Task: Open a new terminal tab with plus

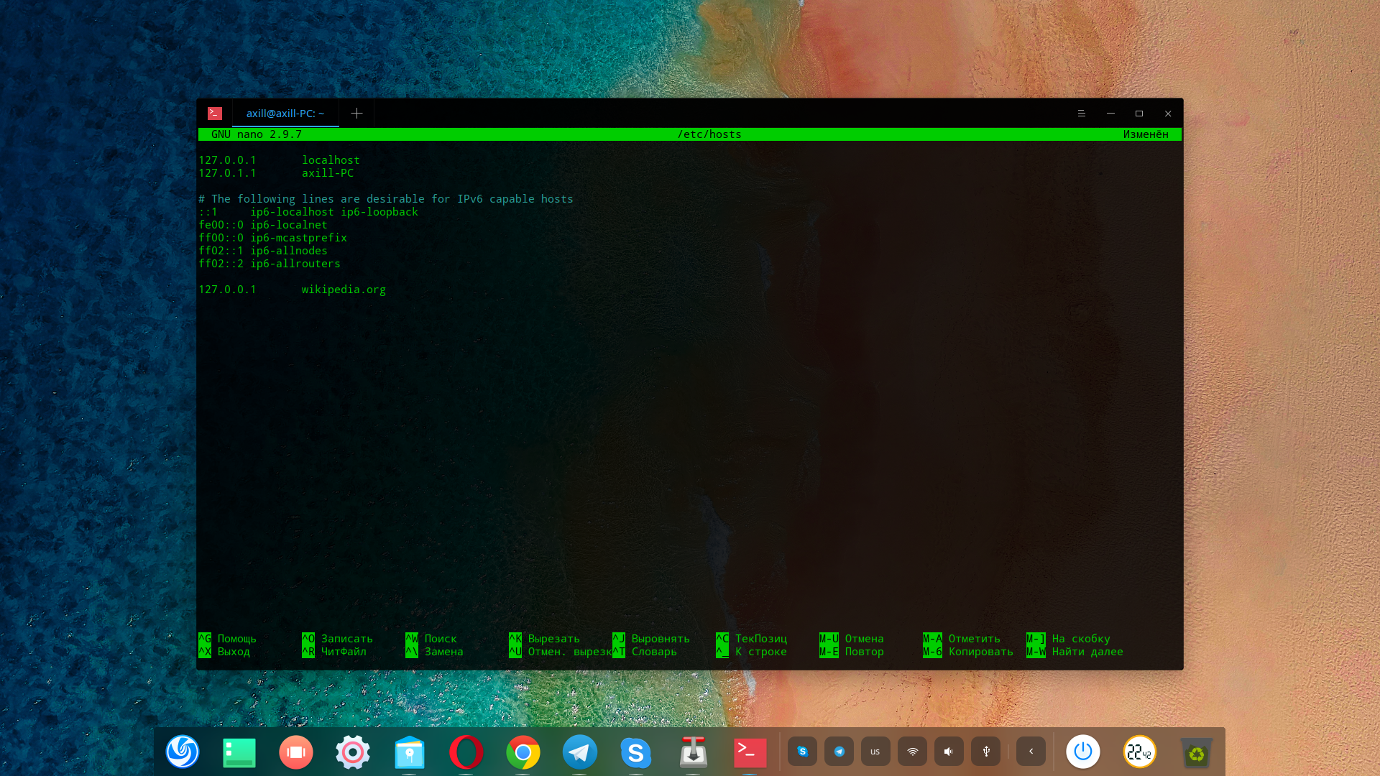Action: pos(356,114)
